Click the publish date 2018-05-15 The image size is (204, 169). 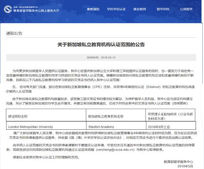coord(108,58)
